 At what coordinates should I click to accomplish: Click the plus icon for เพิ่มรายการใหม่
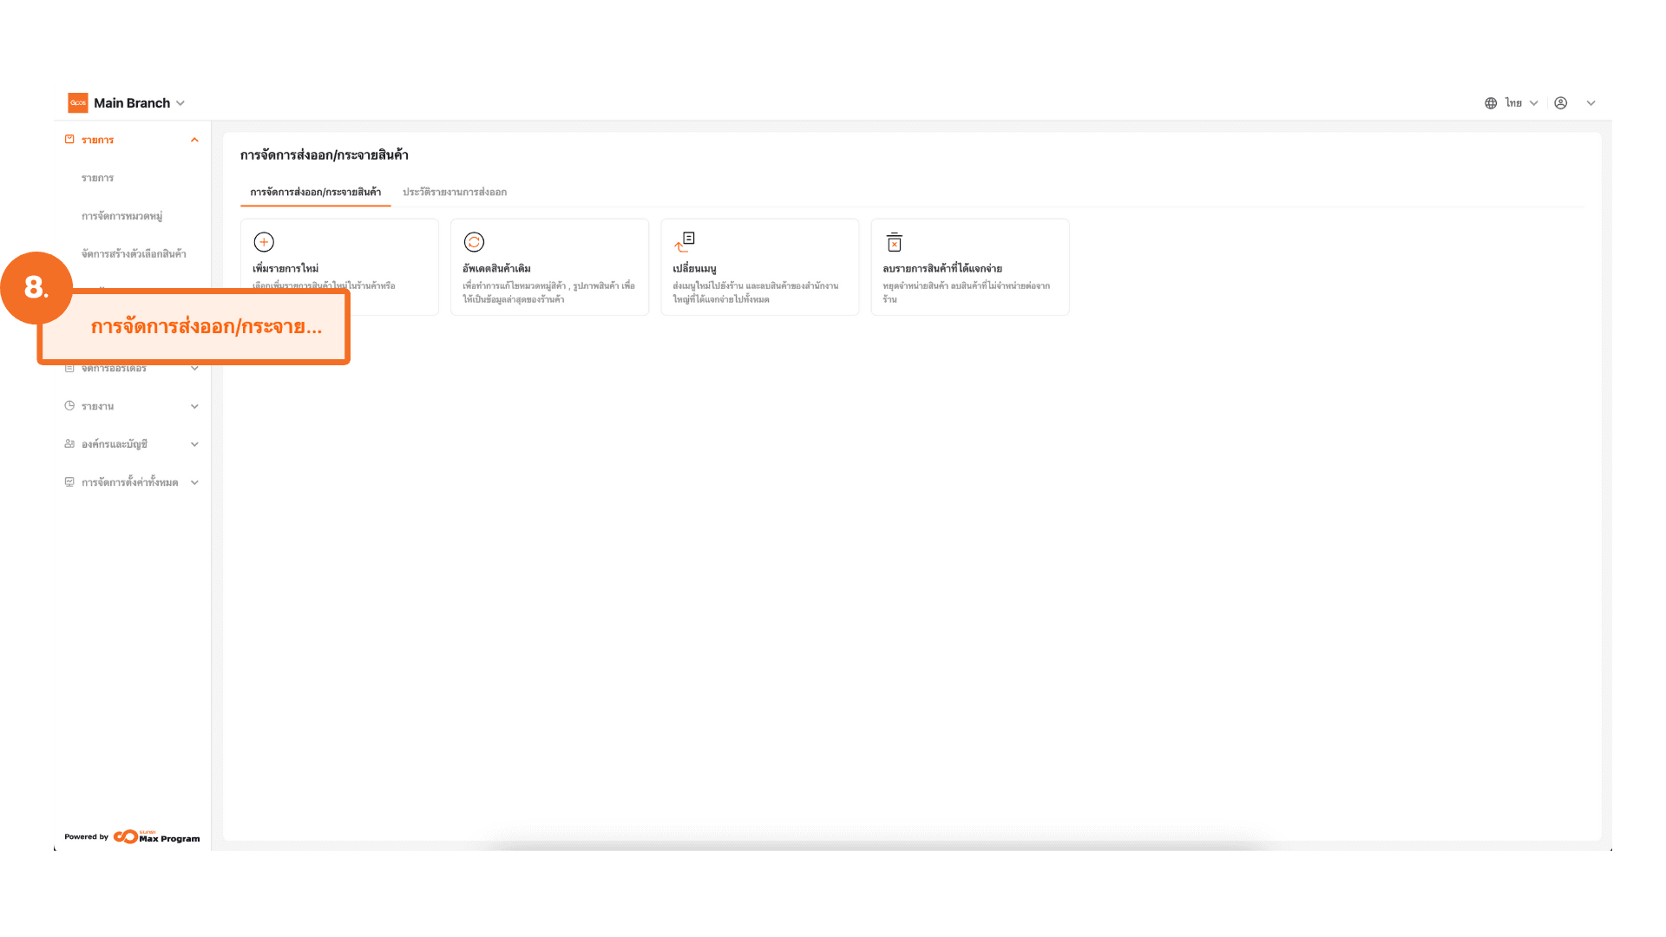click(x=264, y=242)
